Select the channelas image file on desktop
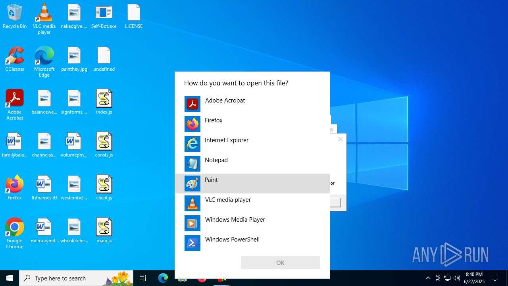The width and height of the screenshot is (508, 286). (44, 145)
